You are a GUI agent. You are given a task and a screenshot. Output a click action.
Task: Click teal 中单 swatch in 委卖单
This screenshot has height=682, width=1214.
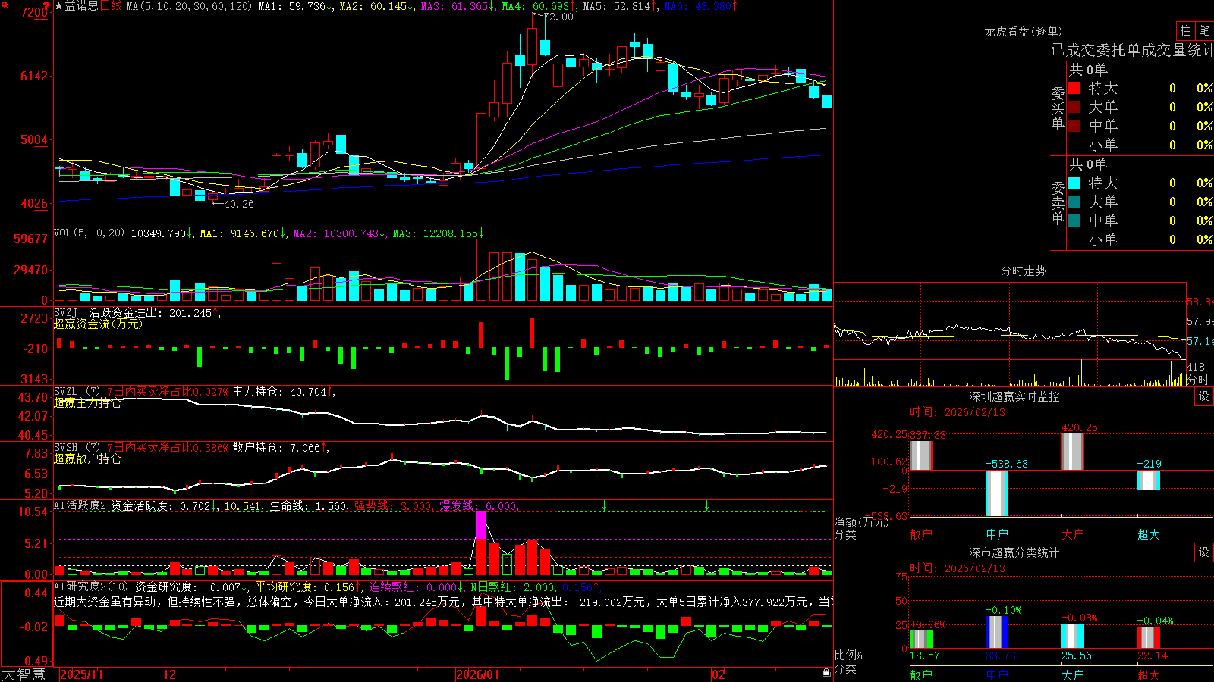click(1074, 221)
